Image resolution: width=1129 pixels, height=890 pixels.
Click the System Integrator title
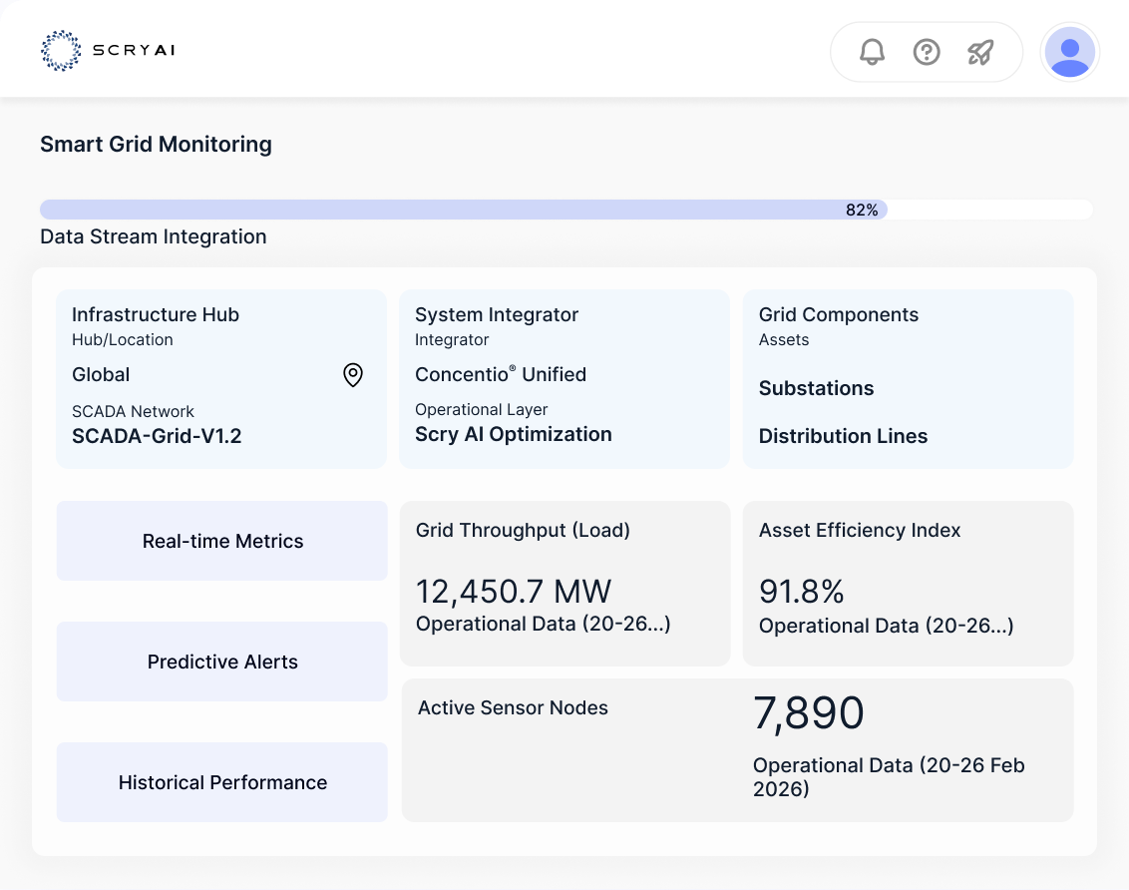[497, 314]
